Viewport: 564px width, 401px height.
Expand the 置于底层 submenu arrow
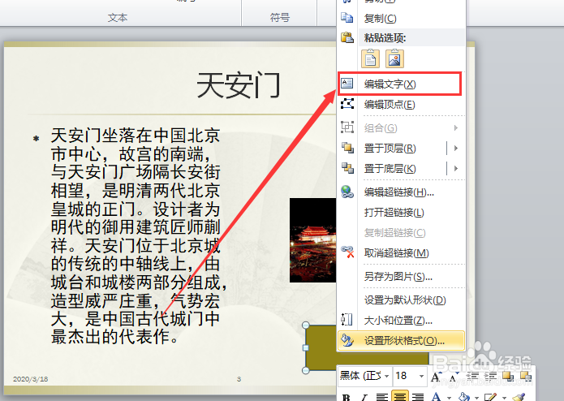pyautogui.click(x=456, y=169)
